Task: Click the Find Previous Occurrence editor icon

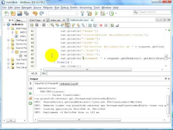Action: click(x=57, y=25)
